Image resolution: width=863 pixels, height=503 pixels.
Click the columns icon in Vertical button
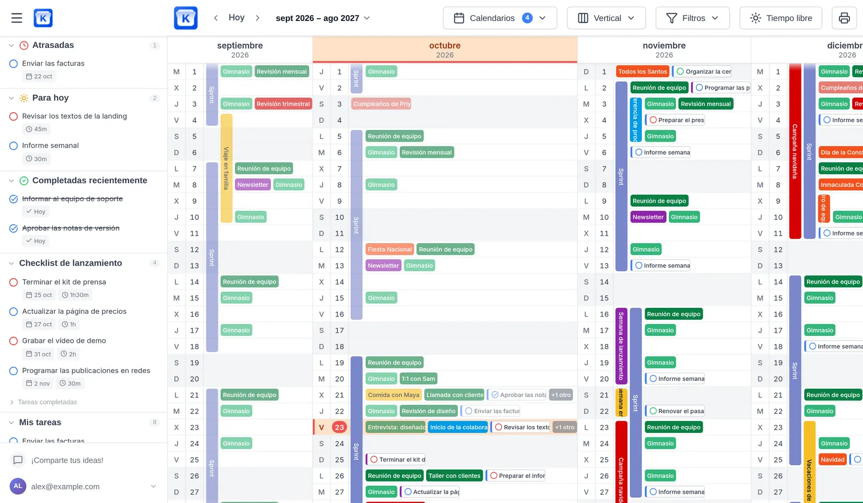pos(583,18)
